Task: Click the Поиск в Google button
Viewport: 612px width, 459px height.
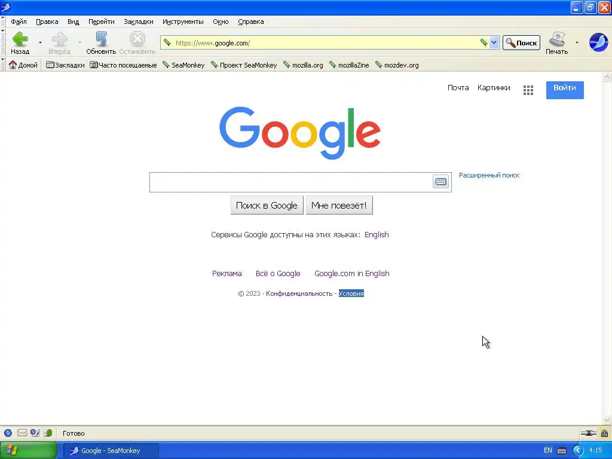Action: click(x=267, y=206)
